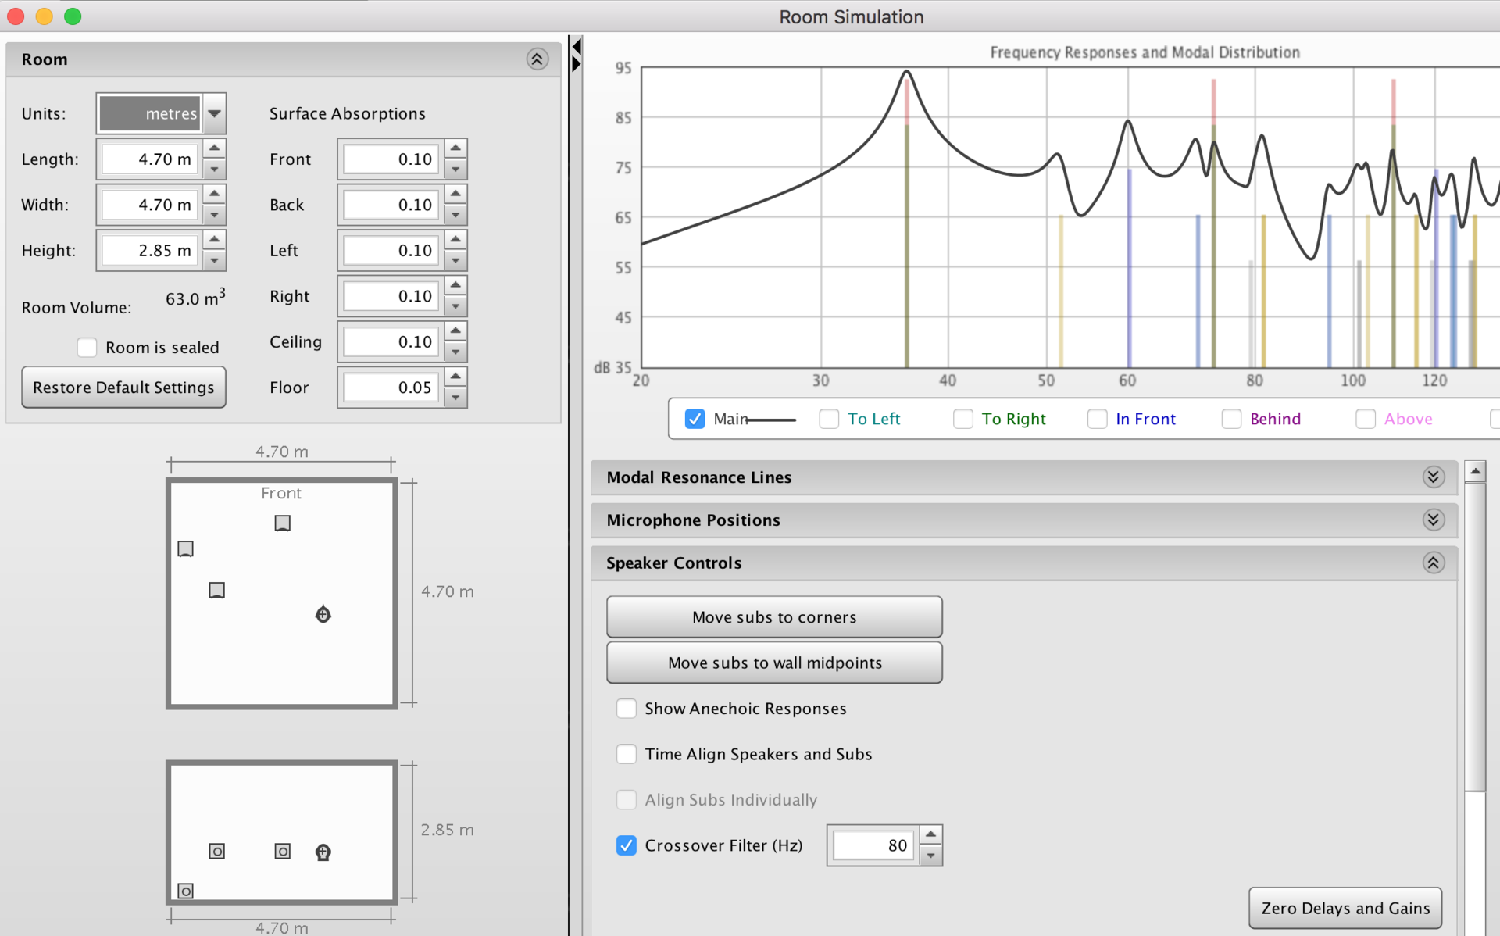Click the listener head icon in top view
Image resolution: width=1500 pixels, height=936 pixels.
point(323,614)
